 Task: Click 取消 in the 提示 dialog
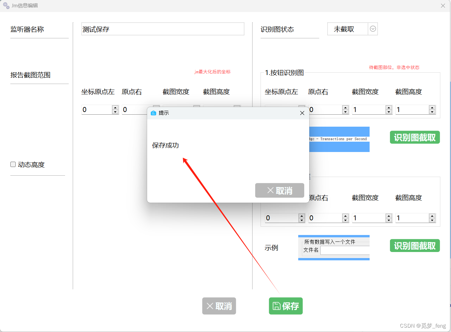coord(280,190)
